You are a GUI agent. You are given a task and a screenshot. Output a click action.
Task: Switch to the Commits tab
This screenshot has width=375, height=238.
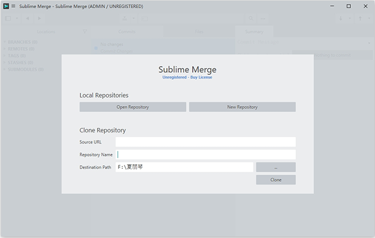point(127,32)
